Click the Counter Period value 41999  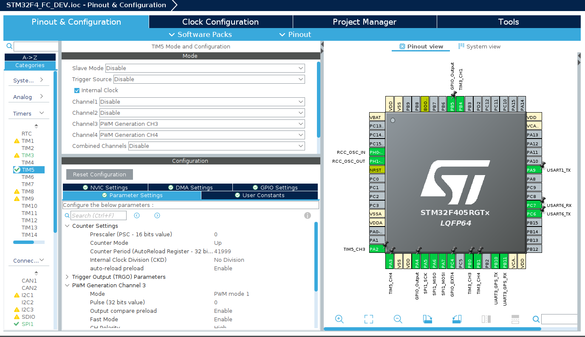(223, 251)
